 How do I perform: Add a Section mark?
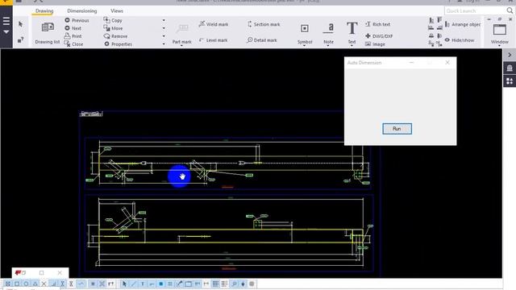pyautogui.click(x=264, y=24)
